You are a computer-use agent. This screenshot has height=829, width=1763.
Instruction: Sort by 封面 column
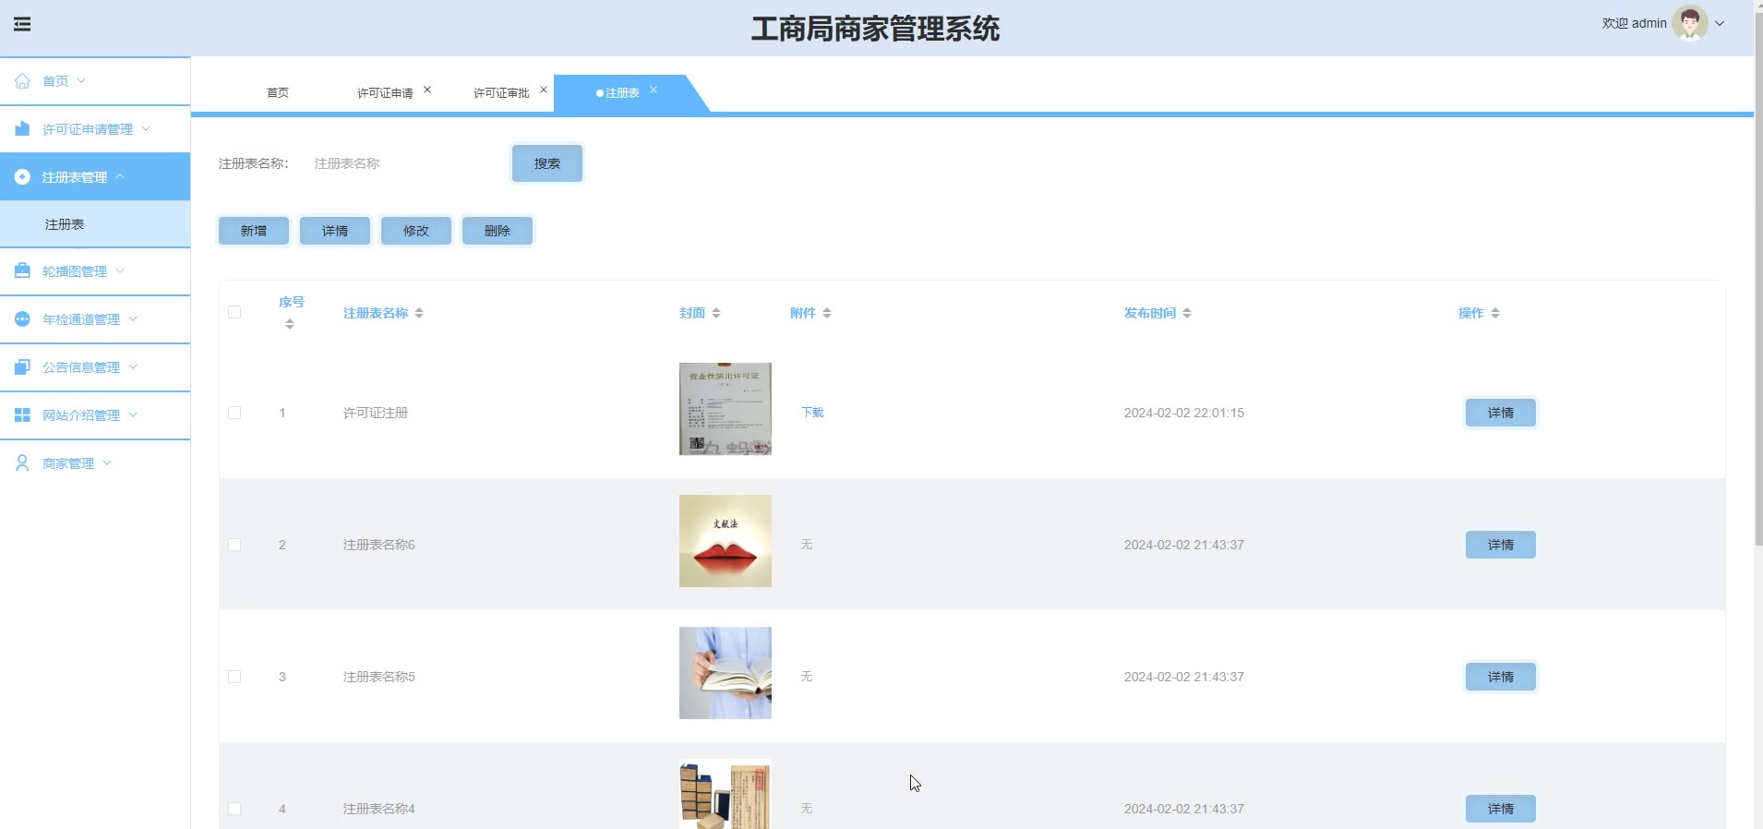(x=716, y=313)
